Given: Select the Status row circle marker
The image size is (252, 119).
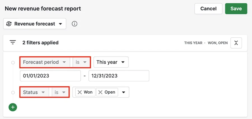Looking at the screenshot, I should tap(13, 93).
